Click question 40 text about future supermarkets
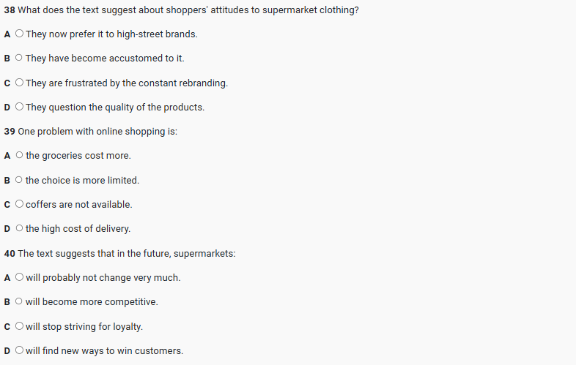The image size is (576, 365). pos(126,254)
